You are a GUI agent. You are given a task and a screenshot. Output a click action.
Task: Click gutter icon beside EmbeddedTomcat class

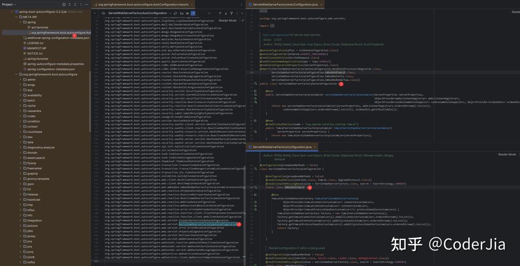(255, 187)
